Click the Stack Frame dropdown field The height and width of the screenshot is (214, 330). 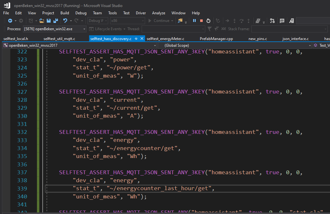click(x=289, y=29)
